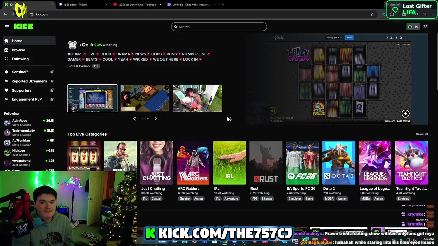Open Browse in the sidebar
The height and width of the screenshot is (246, 438).
pyautogui.click(x=29, y=50)
